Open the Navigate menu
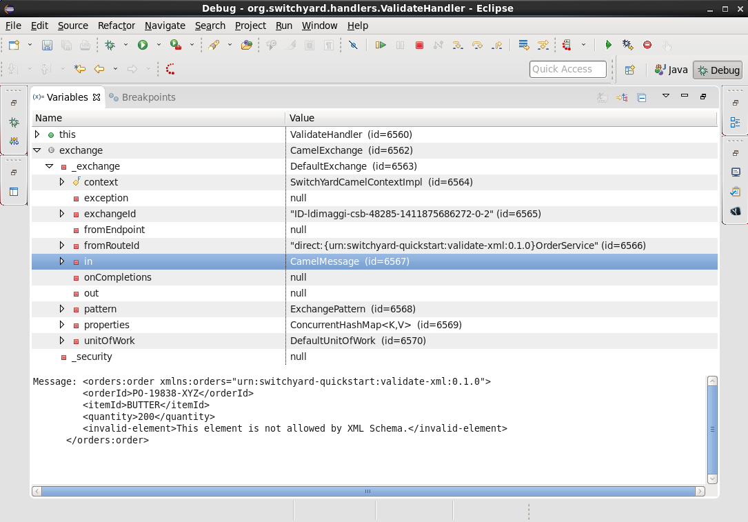The image size is (748, 522). pyautogui.click(x=165, y=26)
